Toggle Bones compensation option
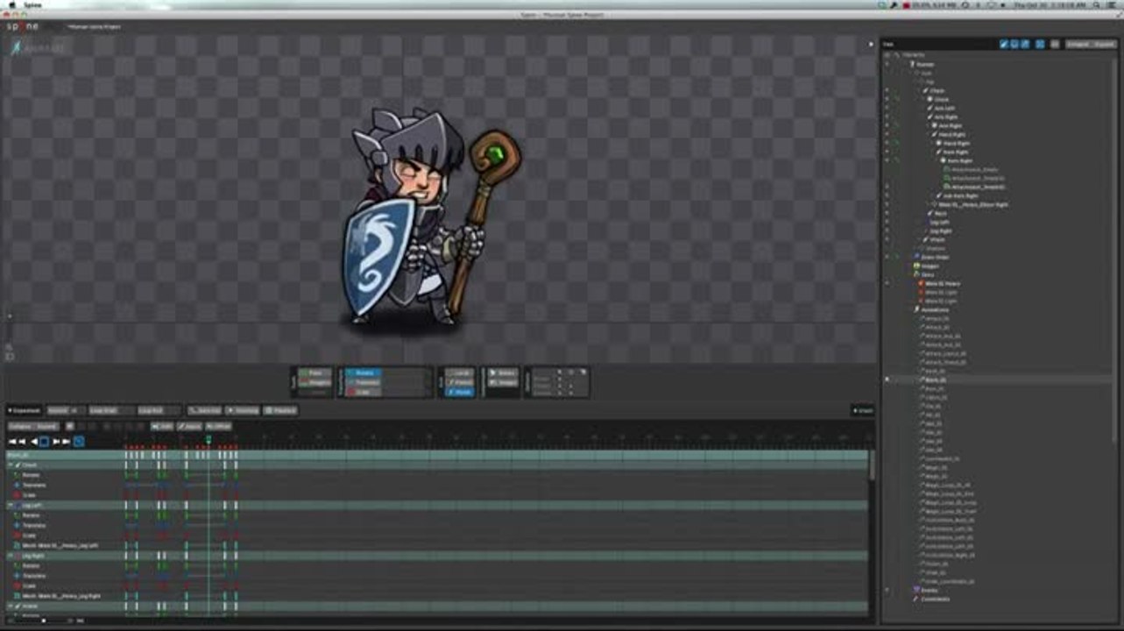 coord(503,372)
